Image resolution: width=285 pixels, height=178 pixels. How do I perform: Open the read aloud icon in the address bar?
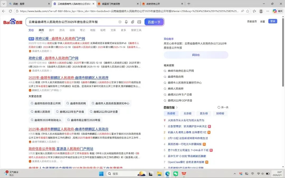pyautogui.click(x=243, y=11)
